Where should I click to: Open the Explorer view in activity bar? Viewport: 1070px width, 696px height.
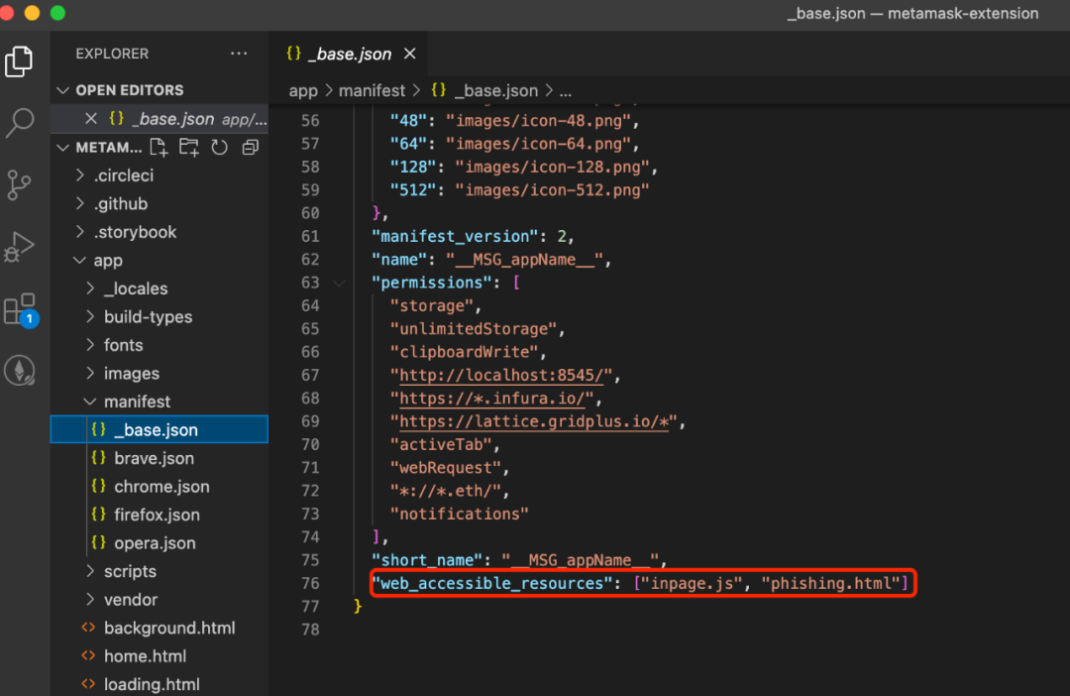click(x=19, y=61)
